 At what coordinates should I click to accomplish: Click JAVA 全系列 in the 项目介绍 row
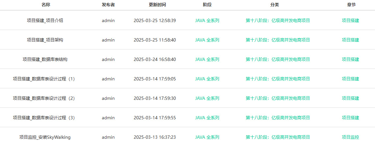click(207, 21)
